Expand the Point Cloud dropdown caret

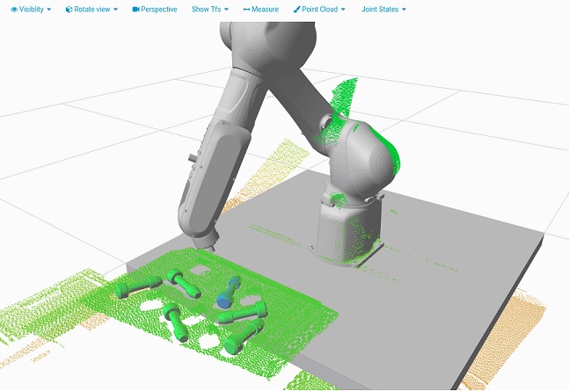click(x=343, y=10)
